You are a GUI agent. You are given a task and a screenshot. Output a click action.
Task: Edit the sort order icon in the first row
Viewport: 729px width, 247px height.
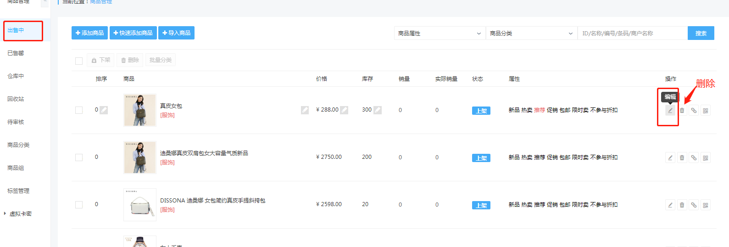tap(104, 110)
